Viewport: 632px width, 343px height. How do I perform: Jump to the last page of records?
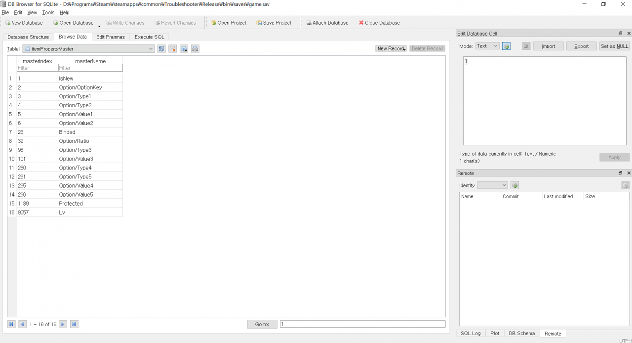tap(74, 324)
